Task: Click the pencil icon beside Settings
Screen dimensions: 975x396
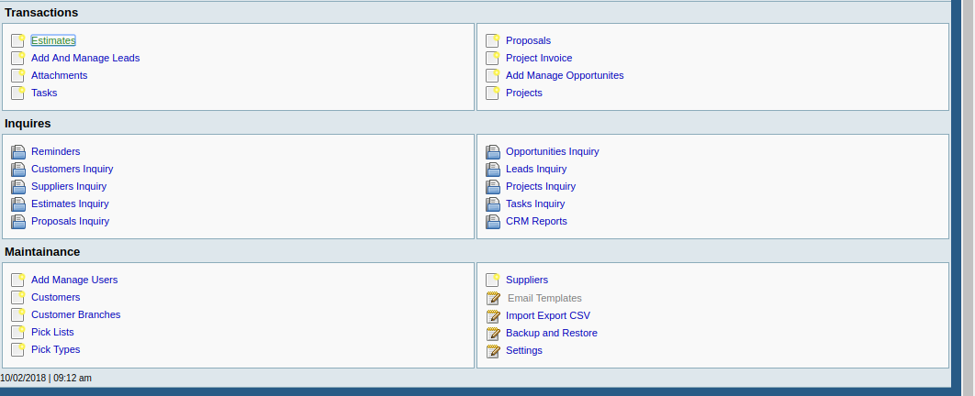Action: click(492, 350)
